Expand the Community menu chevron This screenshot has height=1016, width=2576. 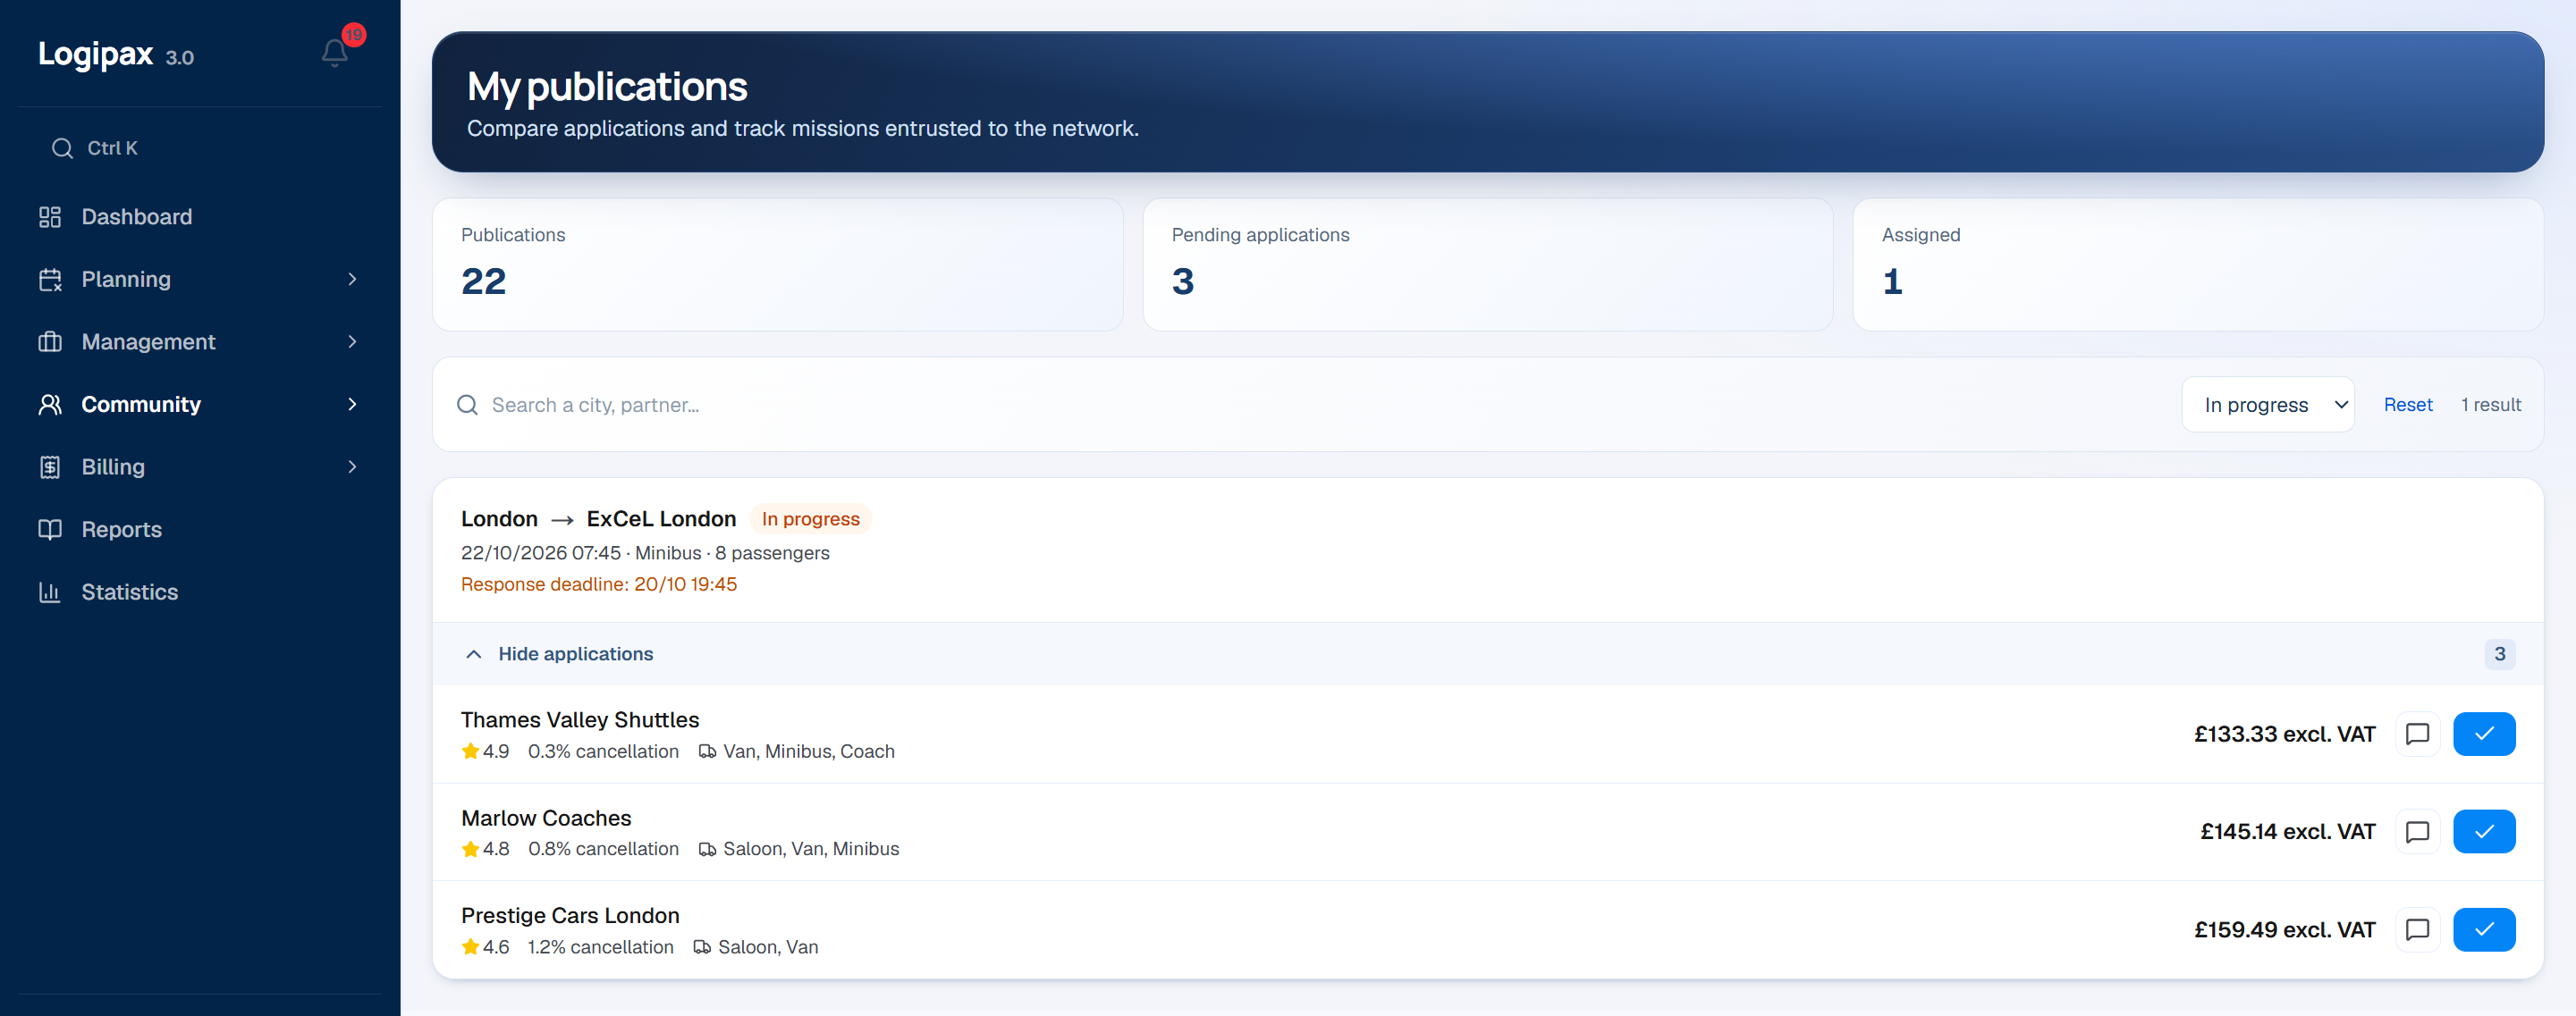click(x=352, y=405)
